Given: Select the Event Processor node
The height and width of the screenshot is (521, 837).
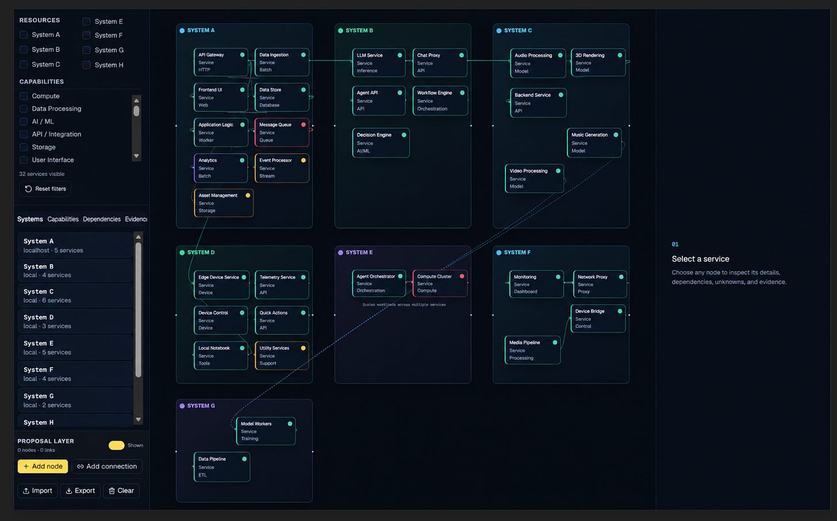Looking at the screenshot, I should tap(282, 168).
